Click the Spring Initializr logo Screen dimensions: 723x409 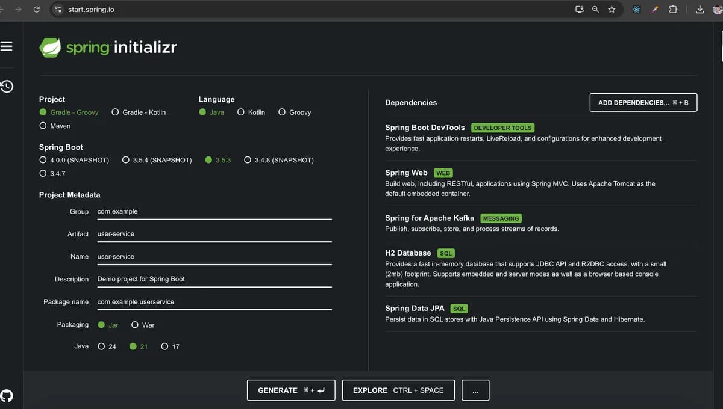[x=108, y=48]
